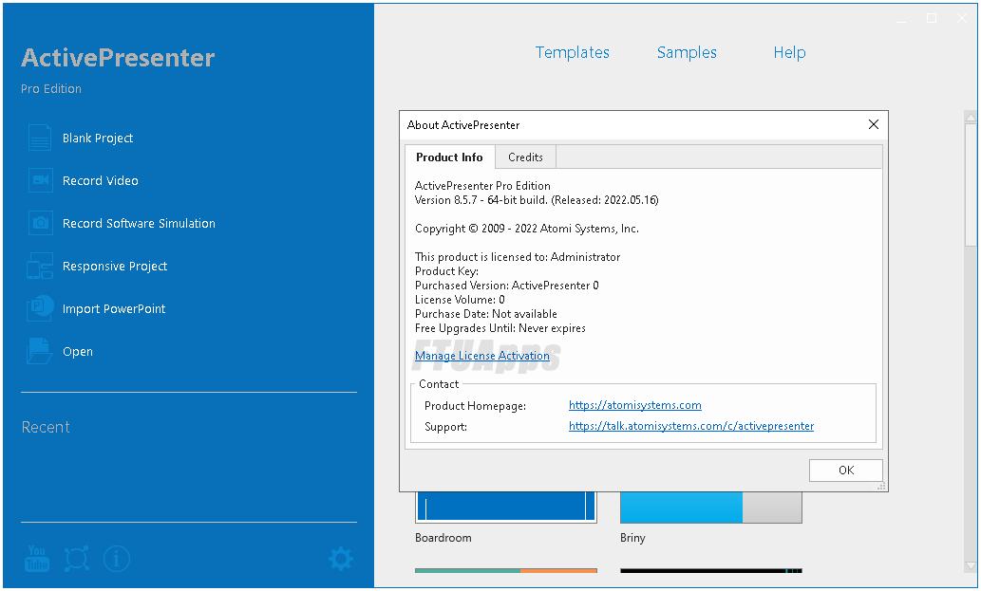Screen dimensions: 981x591
Task: Click the 'licensed to: Administrator' text
Action: [518, 257]
